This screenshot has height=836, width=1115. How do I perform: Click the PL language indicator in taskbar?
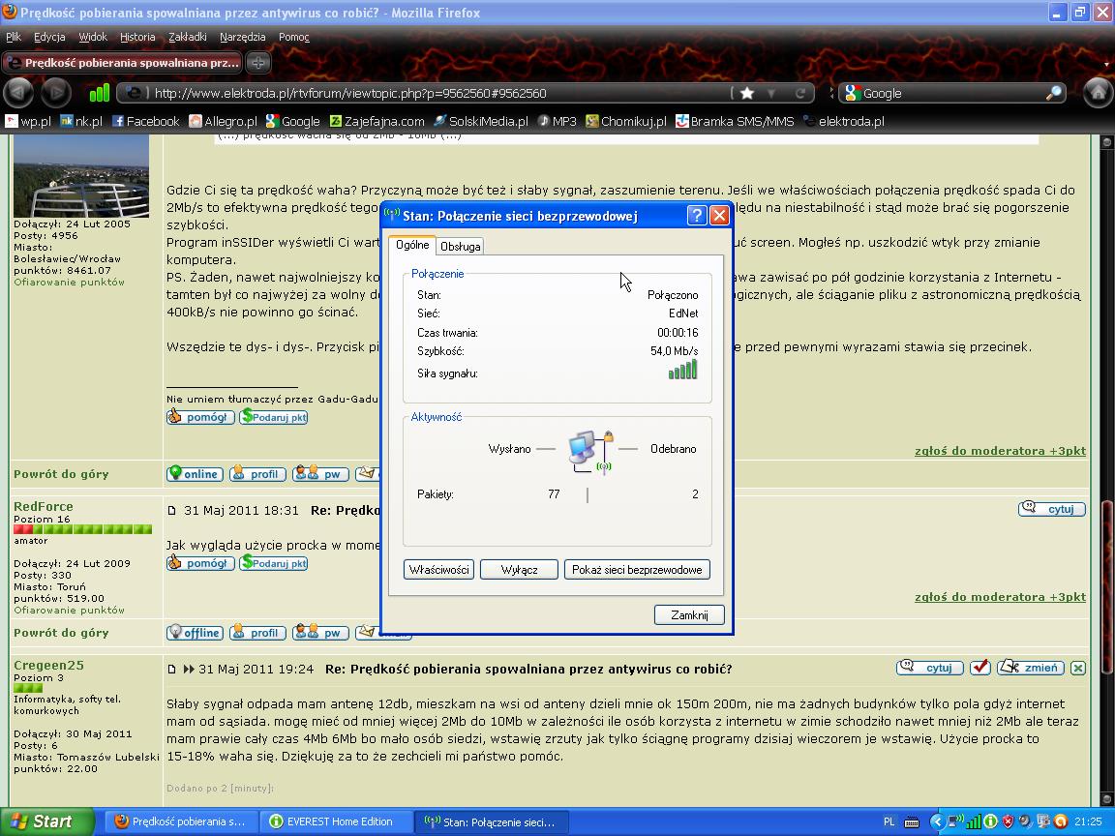pyautogui.click(x=889, y=821)
